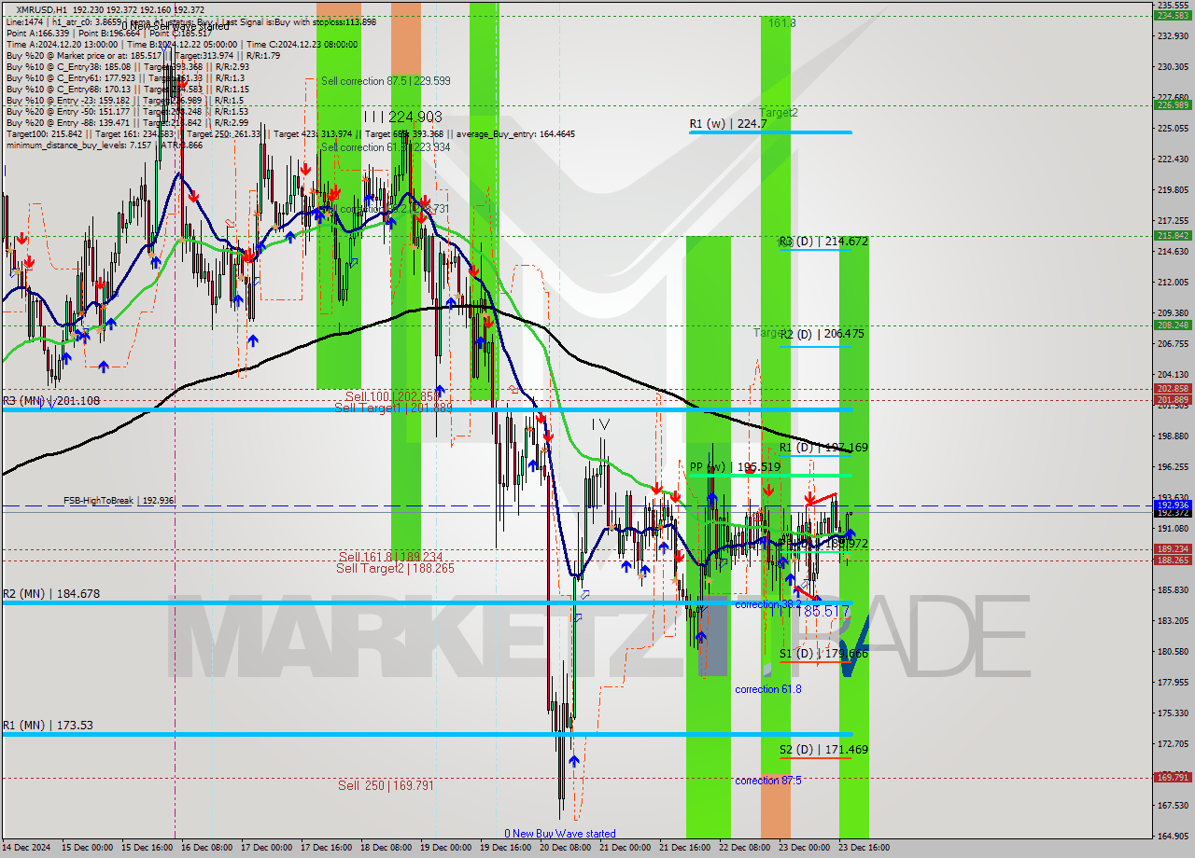1195x858 pixels.
Task: Click the '22 Dec 08:00' time axis label
Action: [x=745, y=848]
